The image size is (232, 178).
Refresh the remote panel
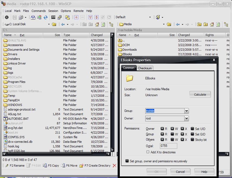click(218, 24)
